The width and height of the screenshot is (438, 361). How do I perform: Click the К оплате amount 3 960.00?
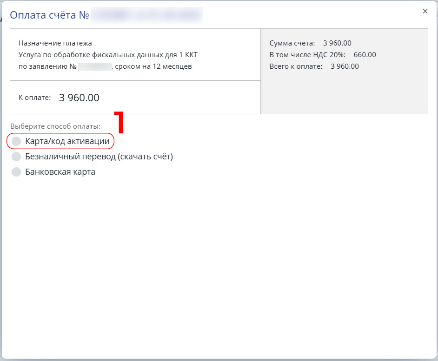(80, 98)
